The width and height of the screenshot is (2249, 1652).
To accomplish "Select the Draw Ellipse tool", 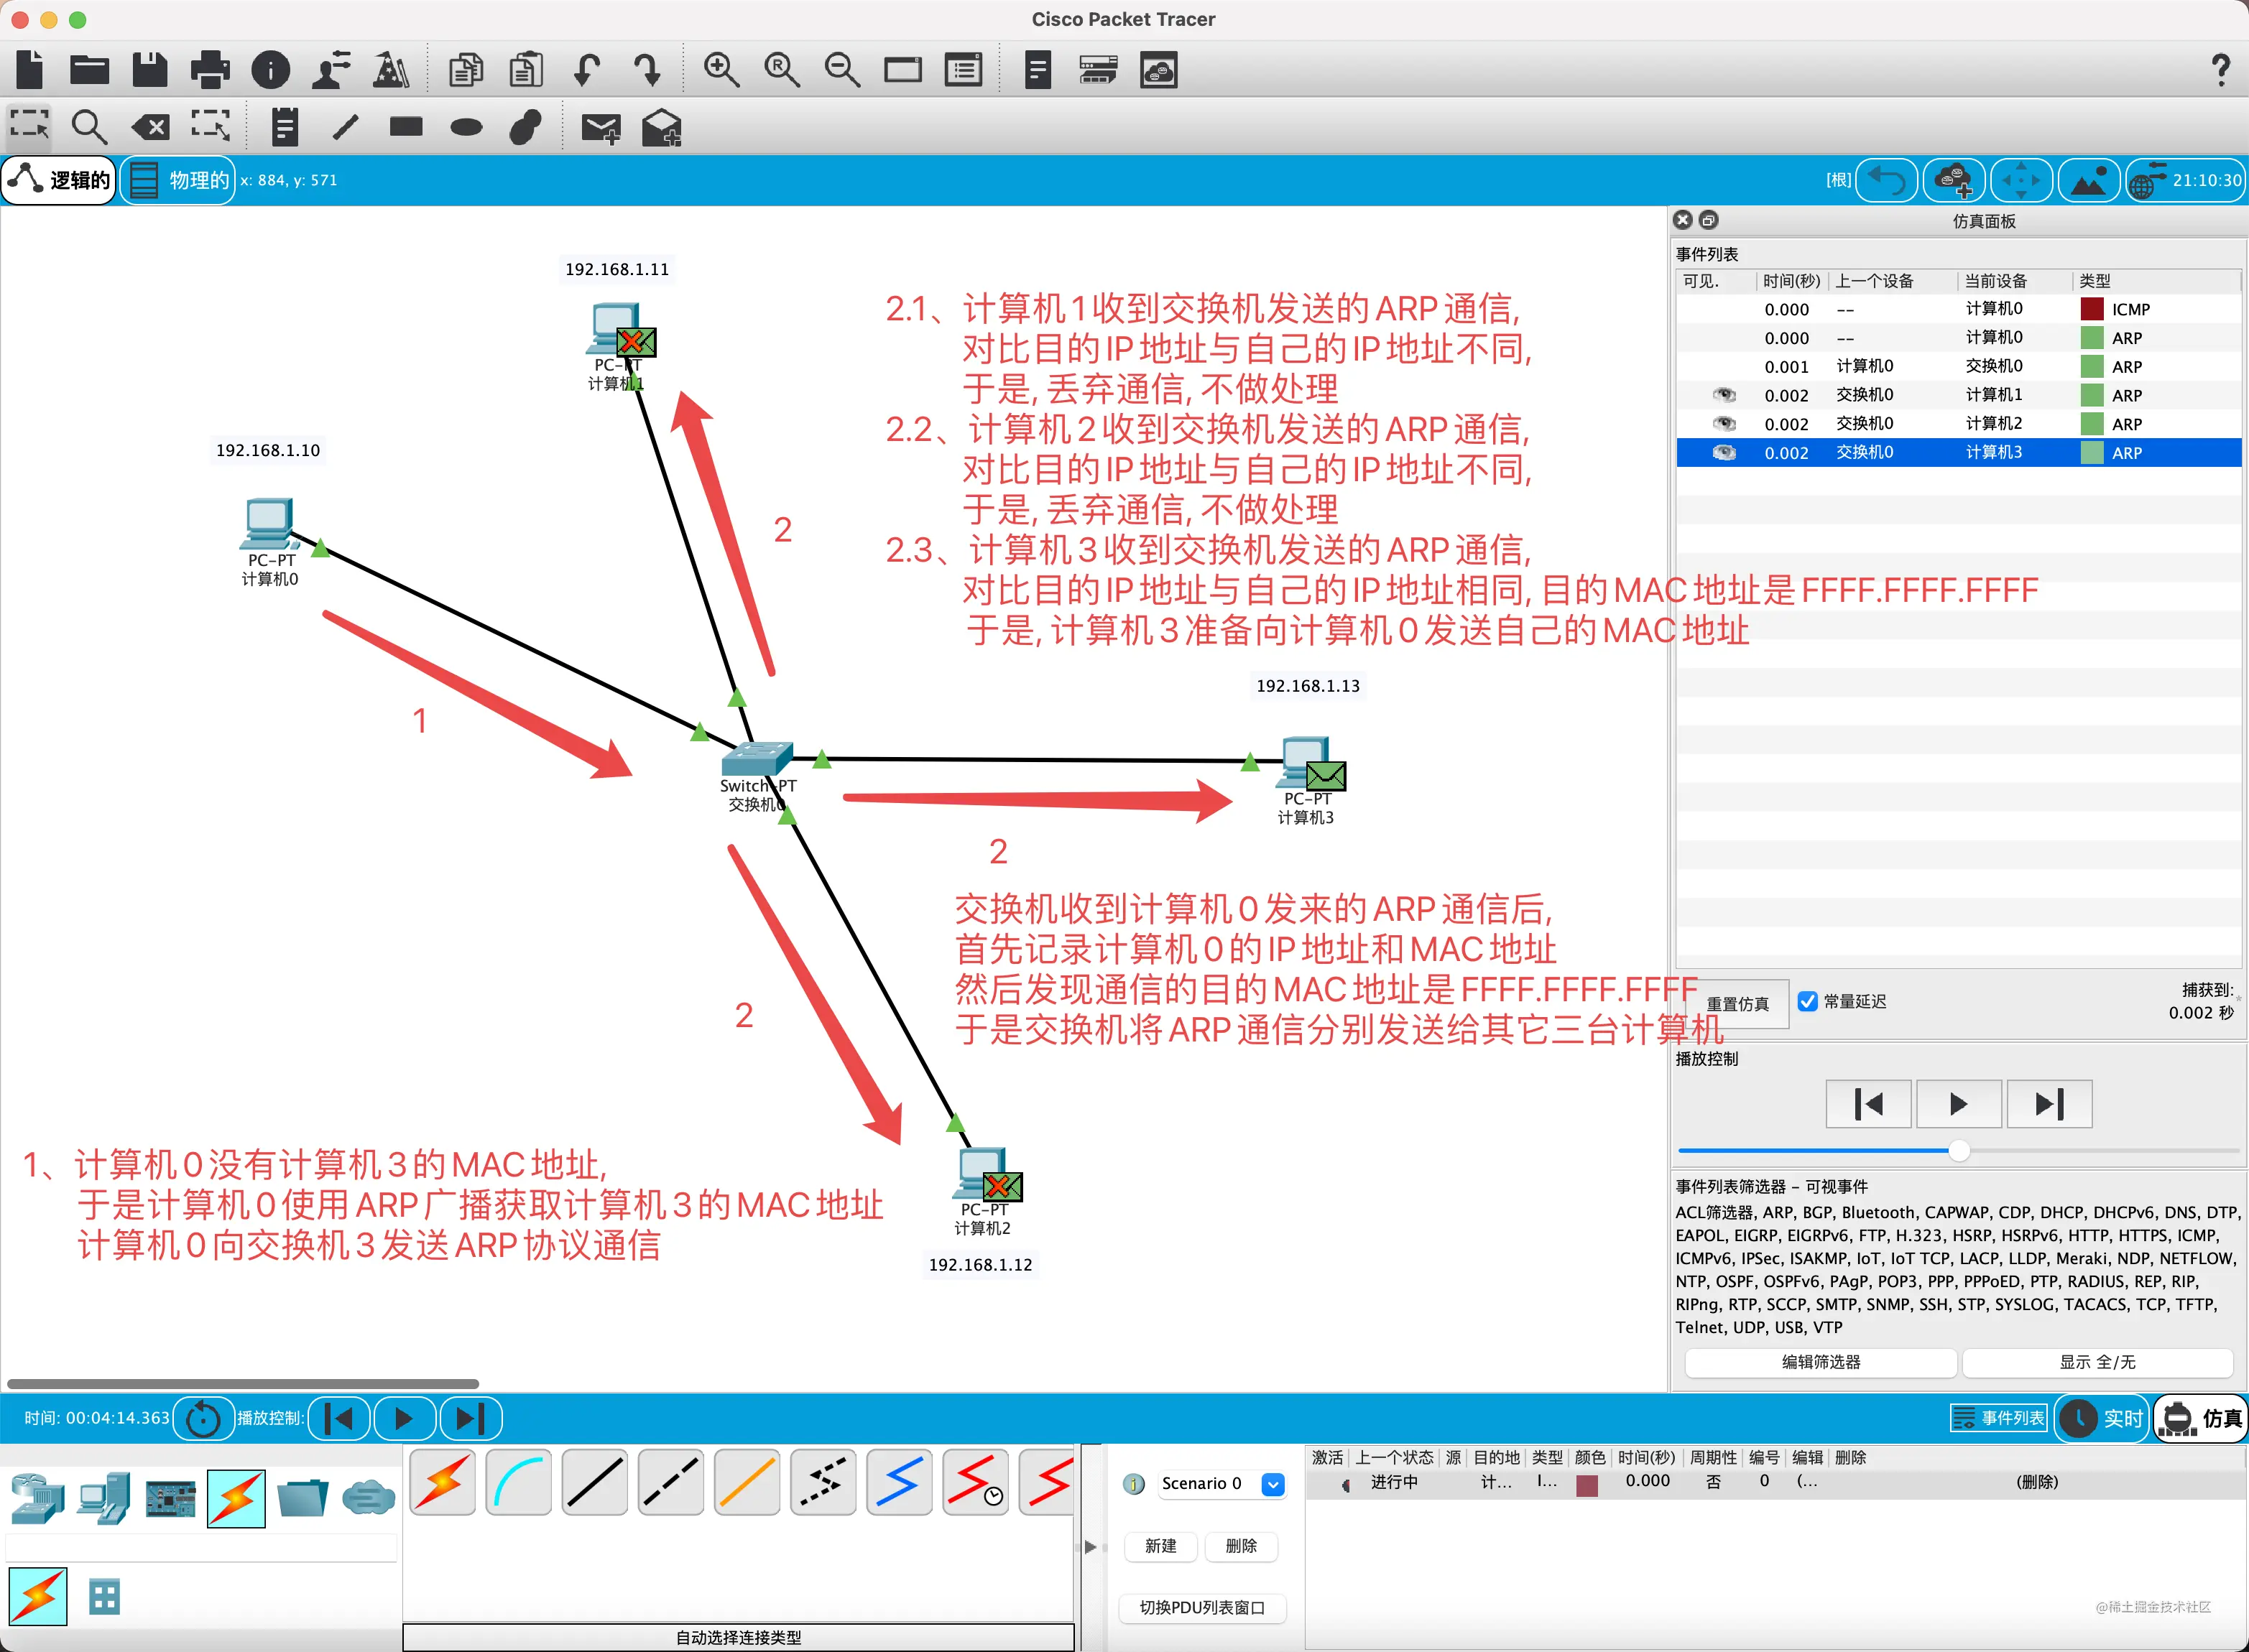I will 466,127.
